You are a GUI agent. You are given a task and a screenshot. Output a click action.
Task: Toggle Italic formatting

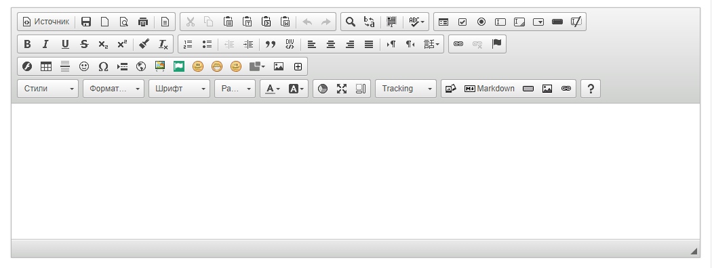pyautogui.click(x=45, y=44)
